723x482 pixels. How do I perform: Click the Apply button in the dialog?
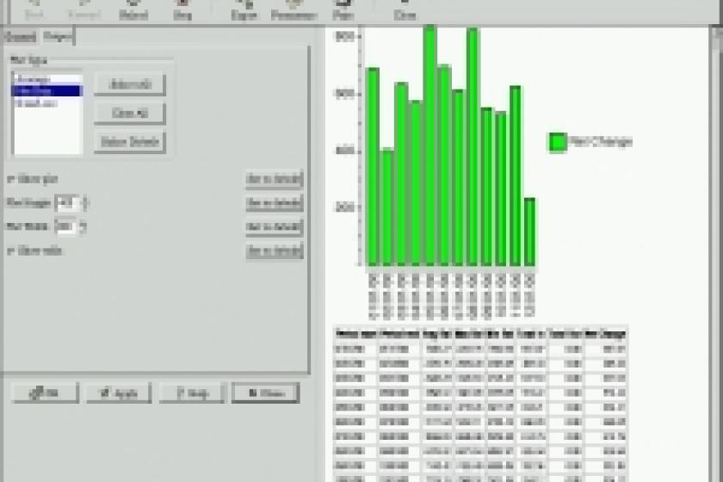point(119,393)
